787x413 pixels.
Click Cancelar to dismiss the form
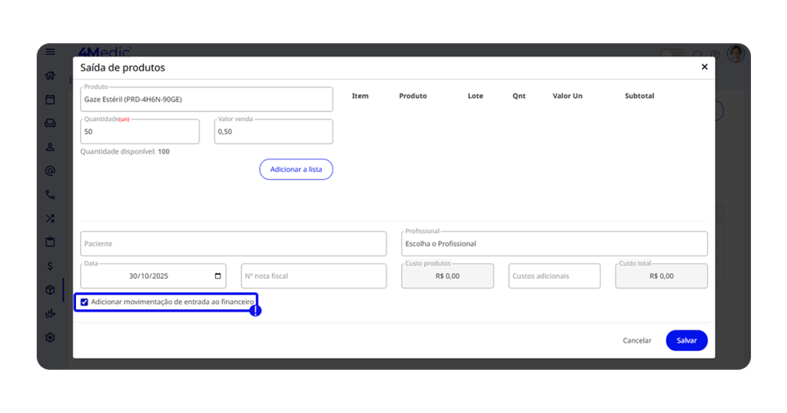click(636, 341)
